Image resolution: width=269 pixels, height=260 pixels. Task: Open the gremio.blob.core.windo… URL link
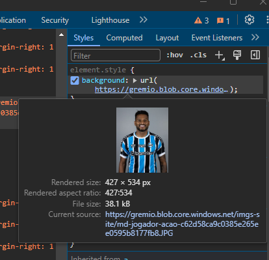[161, 89]
